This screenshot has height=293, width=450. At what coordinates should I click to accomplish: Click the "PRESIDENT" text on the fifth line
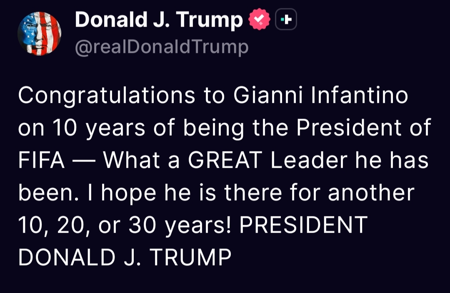pos(304,225)
